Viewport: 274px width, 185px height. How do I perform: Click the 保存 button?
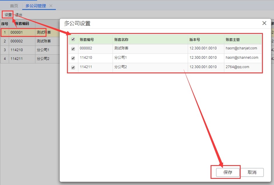(x=228, y=172)
